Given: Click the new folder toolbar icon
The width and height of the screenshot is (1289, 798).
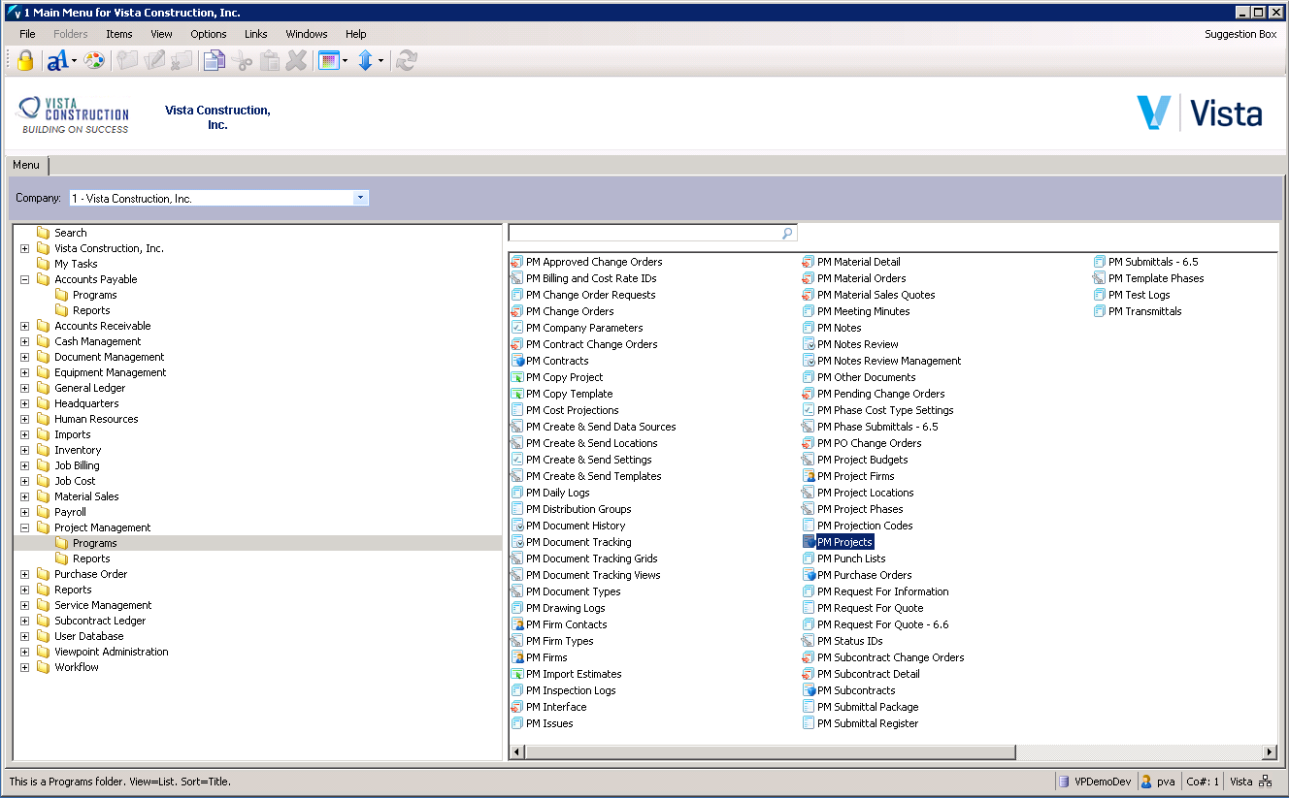Looking at the screenshot, I should coord(127,60).
